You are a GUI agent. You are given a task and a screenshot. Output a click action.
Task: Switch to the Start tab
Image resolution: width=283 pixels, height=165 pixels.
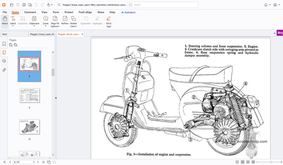(15, 34)
